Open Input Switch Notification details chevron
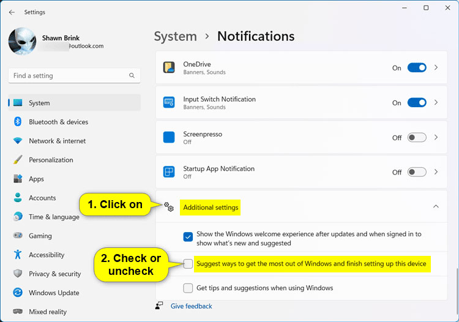 click(436, 102)
